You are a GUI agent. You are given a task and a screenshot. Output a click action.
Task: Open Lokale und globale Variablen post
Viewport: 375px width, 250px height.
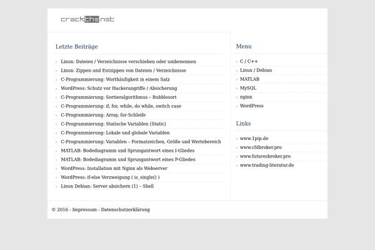[x=115, y=132]
